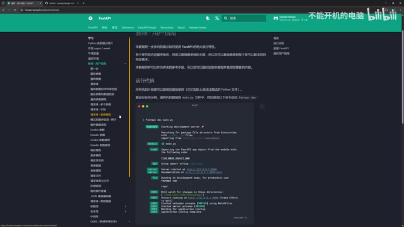Screen dimensions: 404x227
Task: Open 请求体 tutorial page
Action: point(94,84)
